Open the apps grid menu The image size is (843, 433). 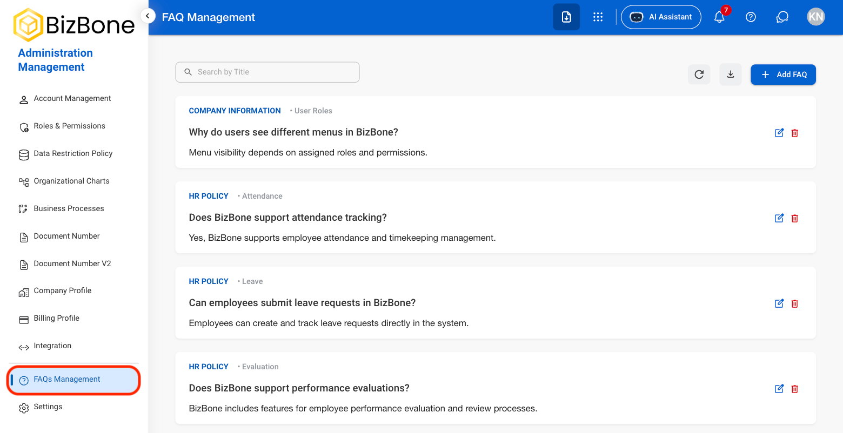tap(598, 17)
